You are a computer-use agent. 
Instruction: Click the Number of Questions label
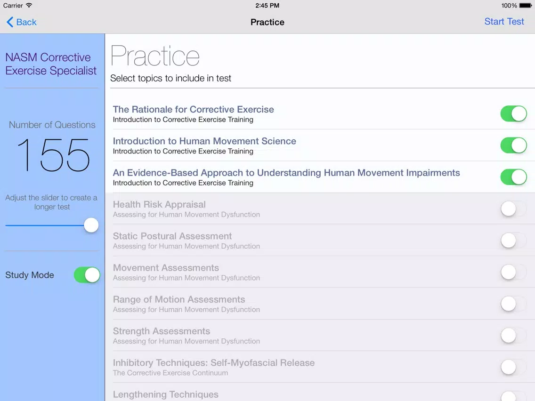tap(52, 125)
